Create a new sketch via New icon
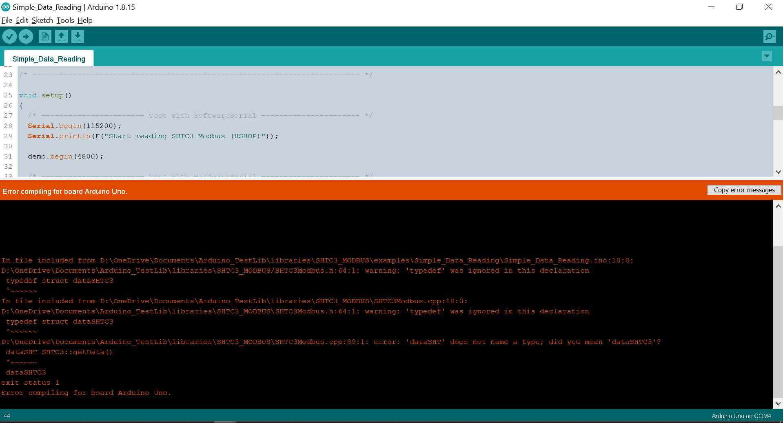The height and width of the screenshot is (423, 783). click(x=44, y=36)
